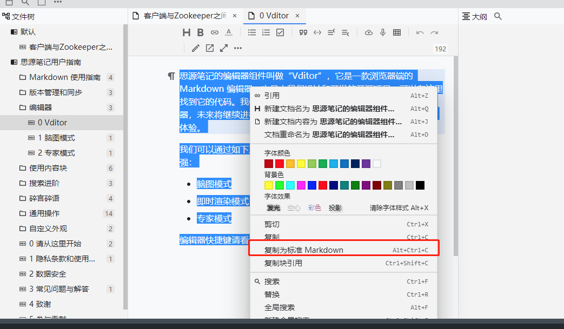
Task: Expand the 'Markdown 使用指南' folder
Action: [x=23, y=77]
